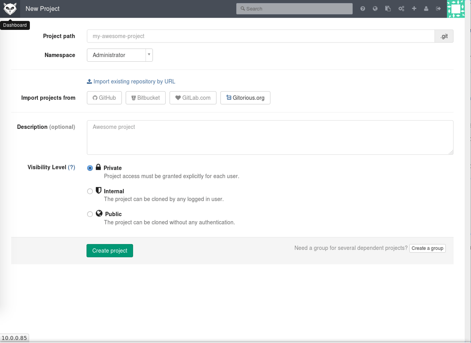Import a project from GitHub

coord(104,97)
